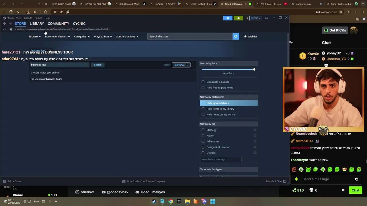The width and height of the screenshot is (367, 206).
Task: Expand the Recommendations dropdown
Action: pyautogui.click(x=57, y=36)
